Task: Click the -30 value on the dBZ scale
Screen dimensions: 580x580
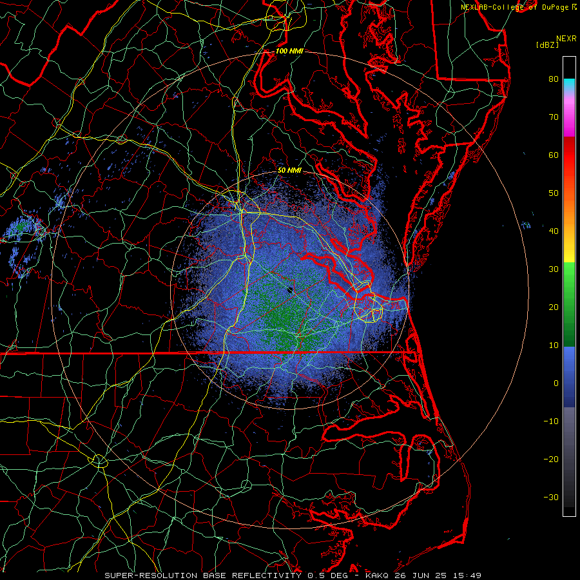Action: pos(551,497)
